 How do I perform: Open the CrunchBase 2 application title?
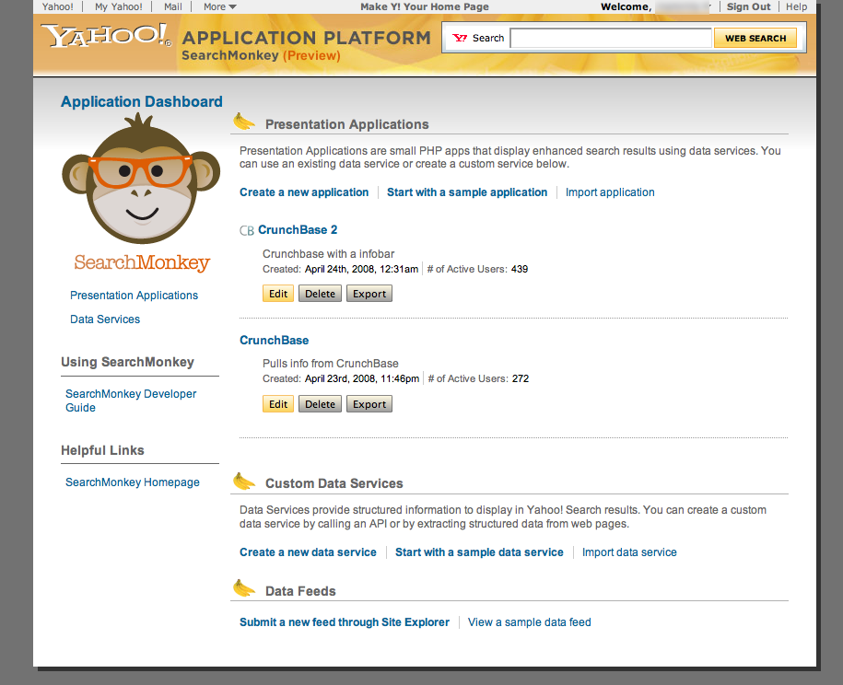pos(298,230)
